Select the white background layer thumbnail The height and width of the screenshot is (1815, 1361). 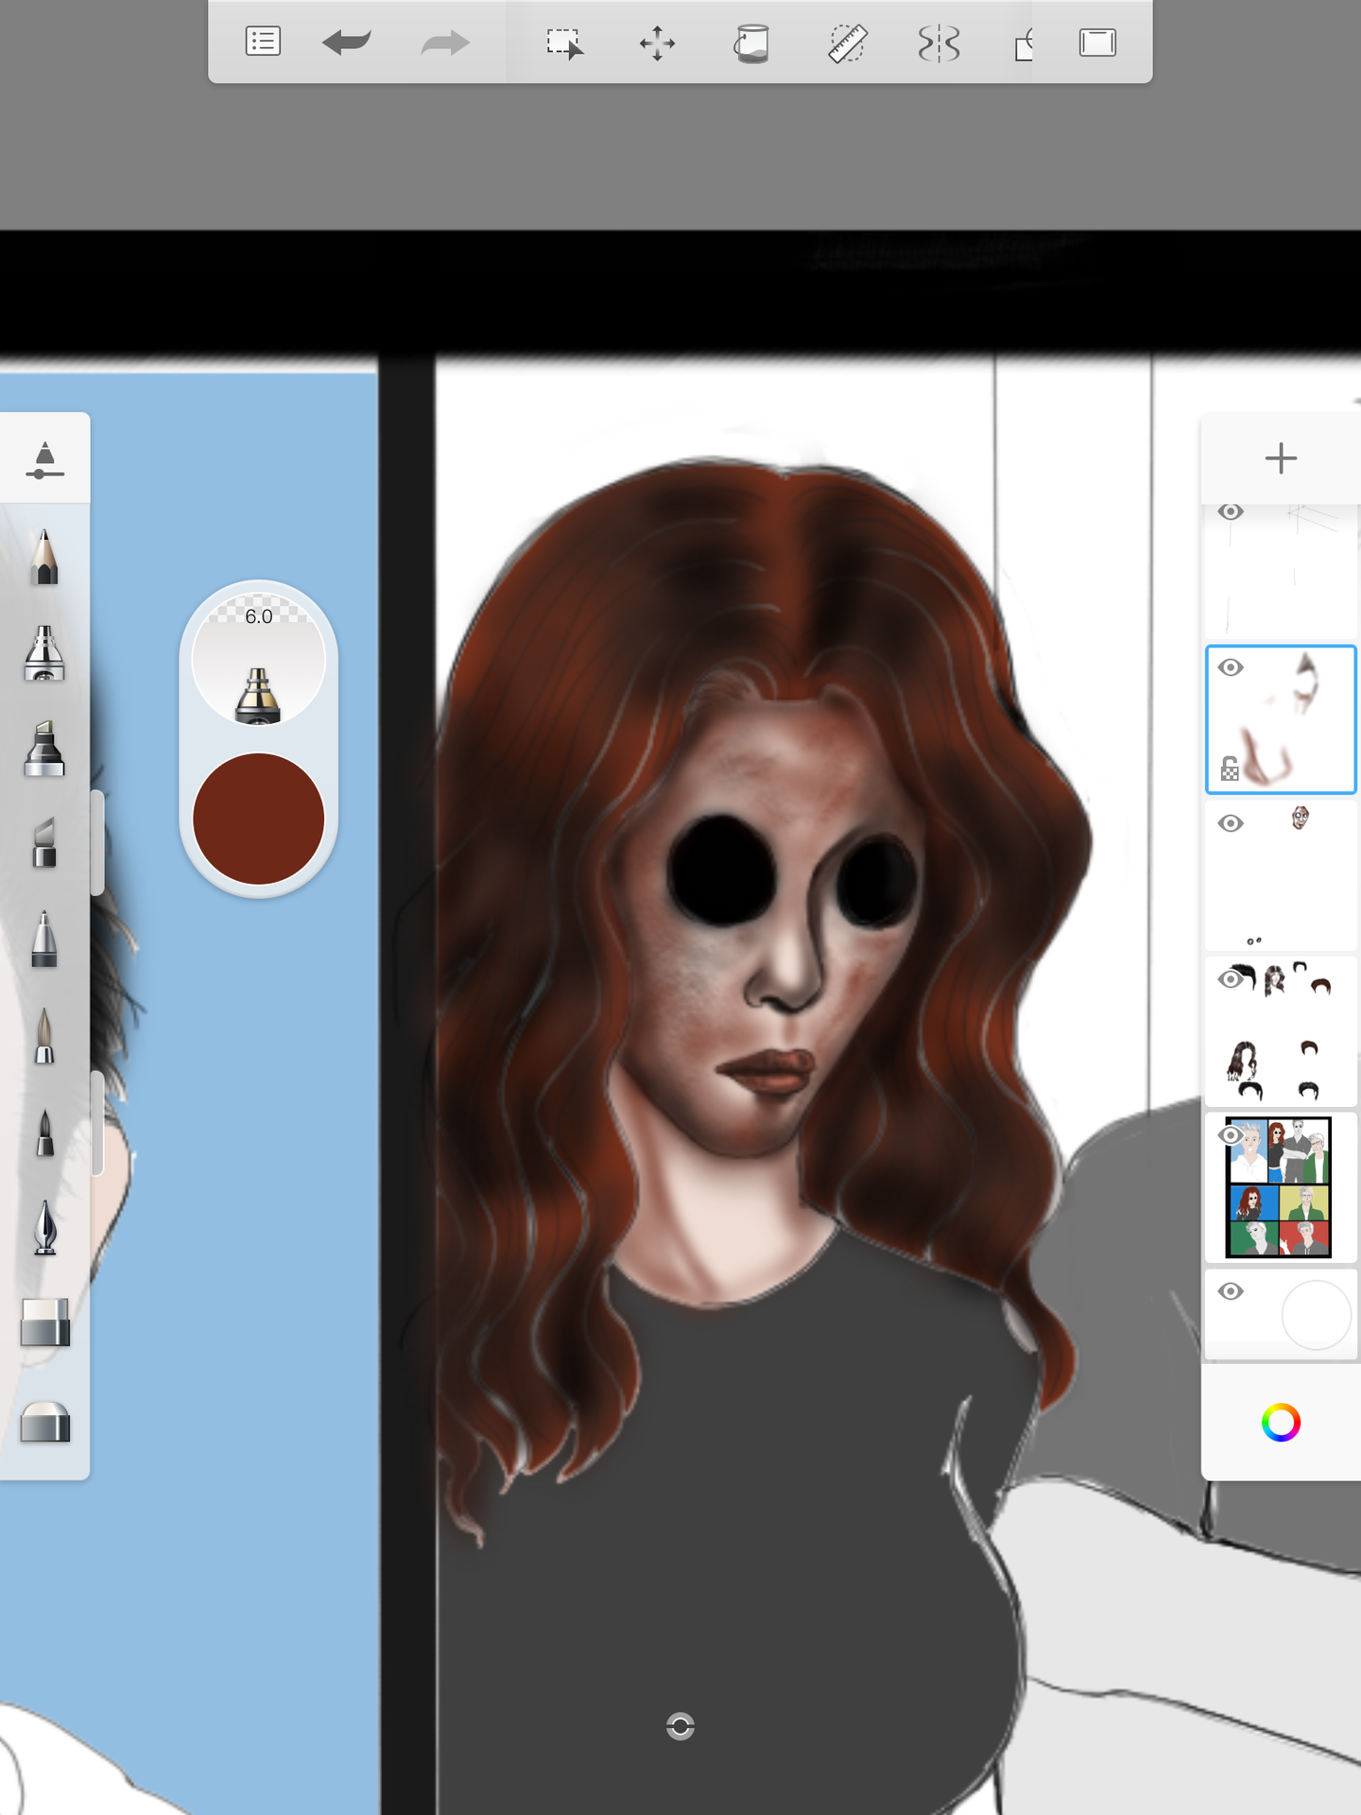pyautogui.click(x=1281, y=1314)
